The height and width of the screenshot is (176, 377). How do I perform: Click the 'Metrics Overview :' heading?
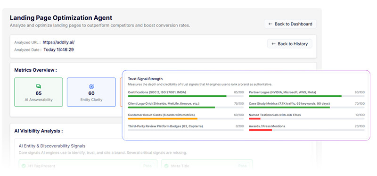coord(36,70)
